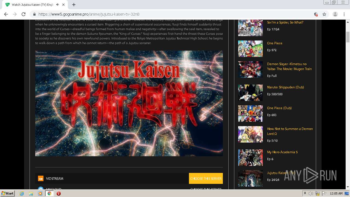Viewport: 350px width, 197px height.
Task: Click the 12:05 AM clock
Action: pyautogui.click(x=336, y=193)
